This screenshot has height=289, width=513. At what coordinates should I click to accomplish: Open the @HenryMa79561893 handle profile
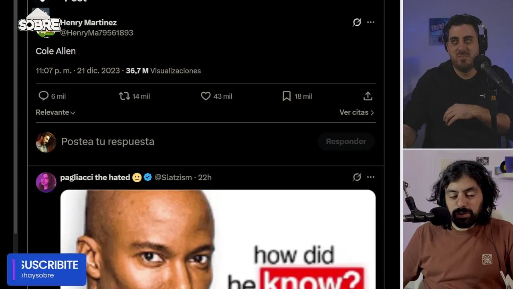[x=97, y=33]
